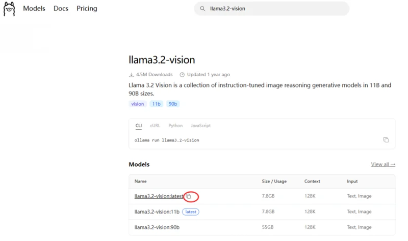
Task: Switch to the cURL tab
Action: (155, 126)
